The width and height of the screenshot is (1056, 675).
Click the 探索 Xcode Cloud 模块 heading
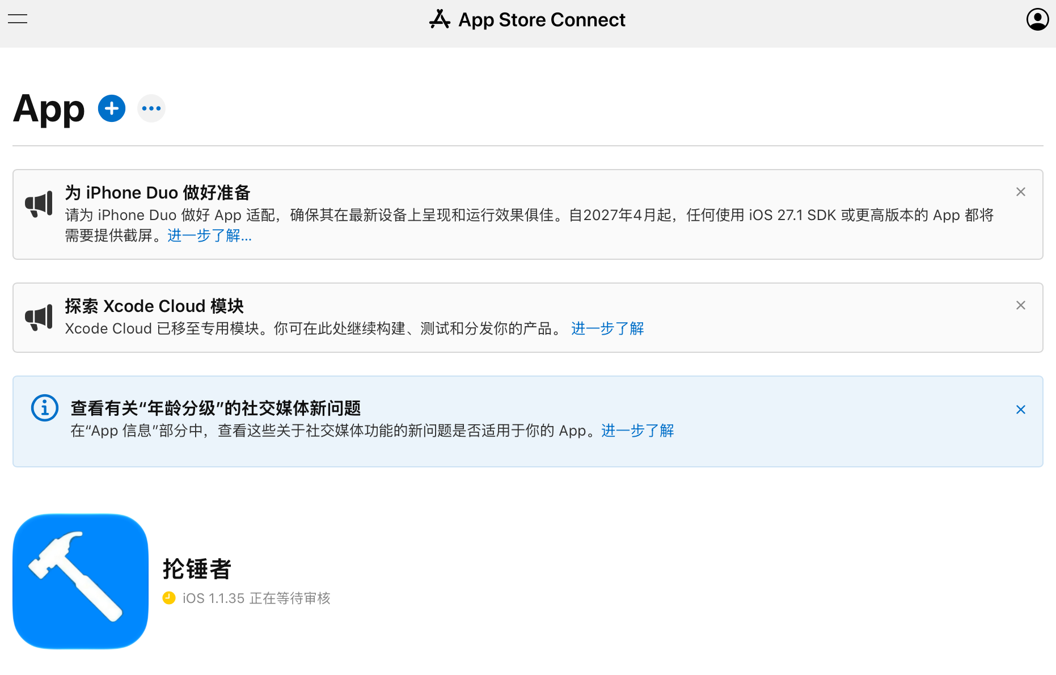(154, 306)
